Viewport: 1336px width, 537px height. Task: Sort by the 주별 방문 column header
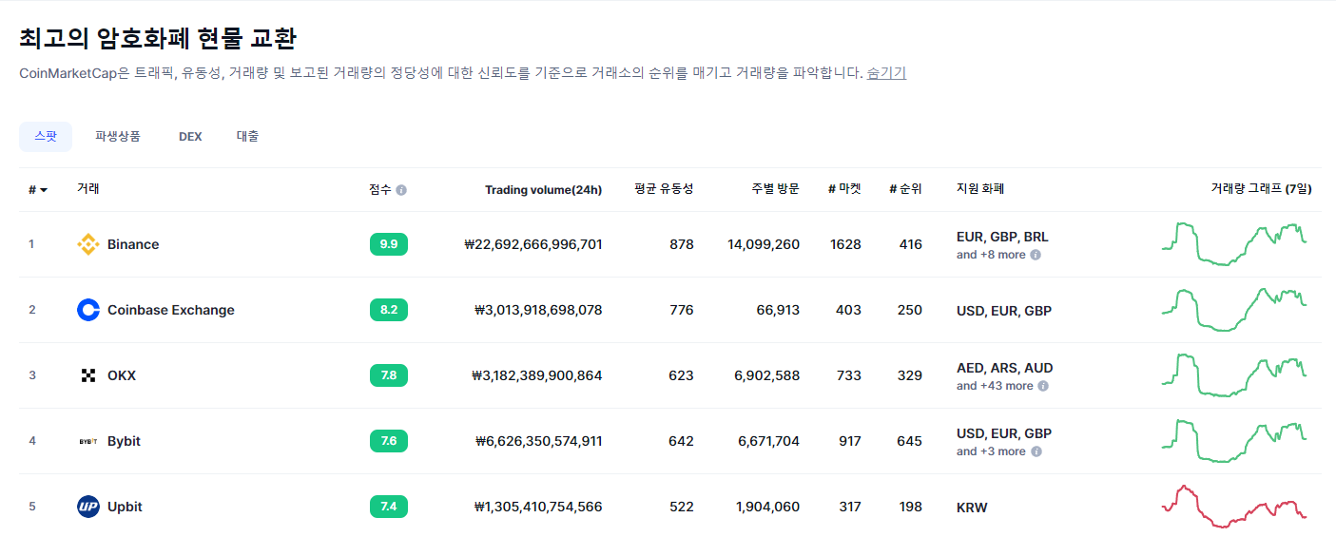point(775,189)
